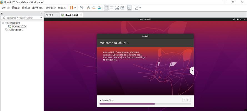Switch to Unity mode

[x=122, y=8]
